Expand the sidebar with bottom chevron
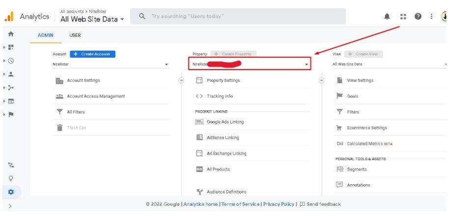456x216 pixels. click(10, 206)
